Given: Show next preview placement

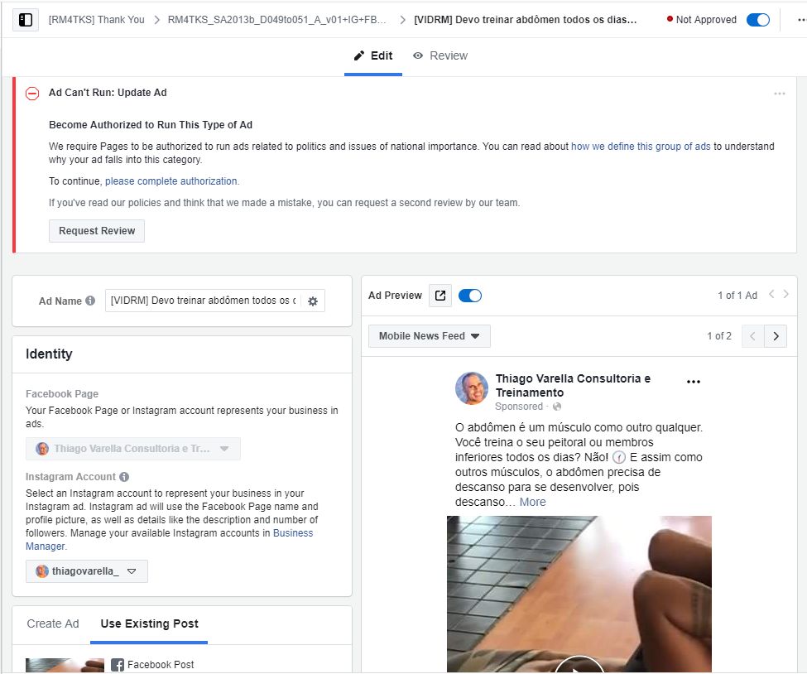Looking at the screenshot, I should (x=776, y=336).
